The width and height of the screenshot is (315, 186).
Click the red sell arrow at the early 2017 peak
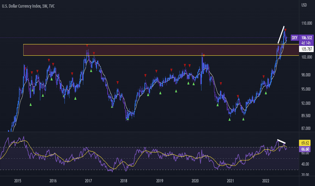tap(87, 46)
